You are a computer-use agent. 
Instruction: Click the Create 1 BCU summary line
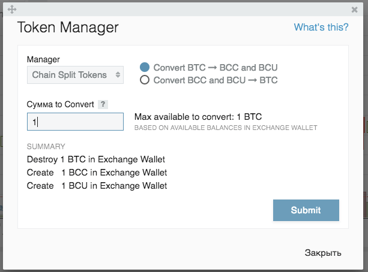[97, 186]
